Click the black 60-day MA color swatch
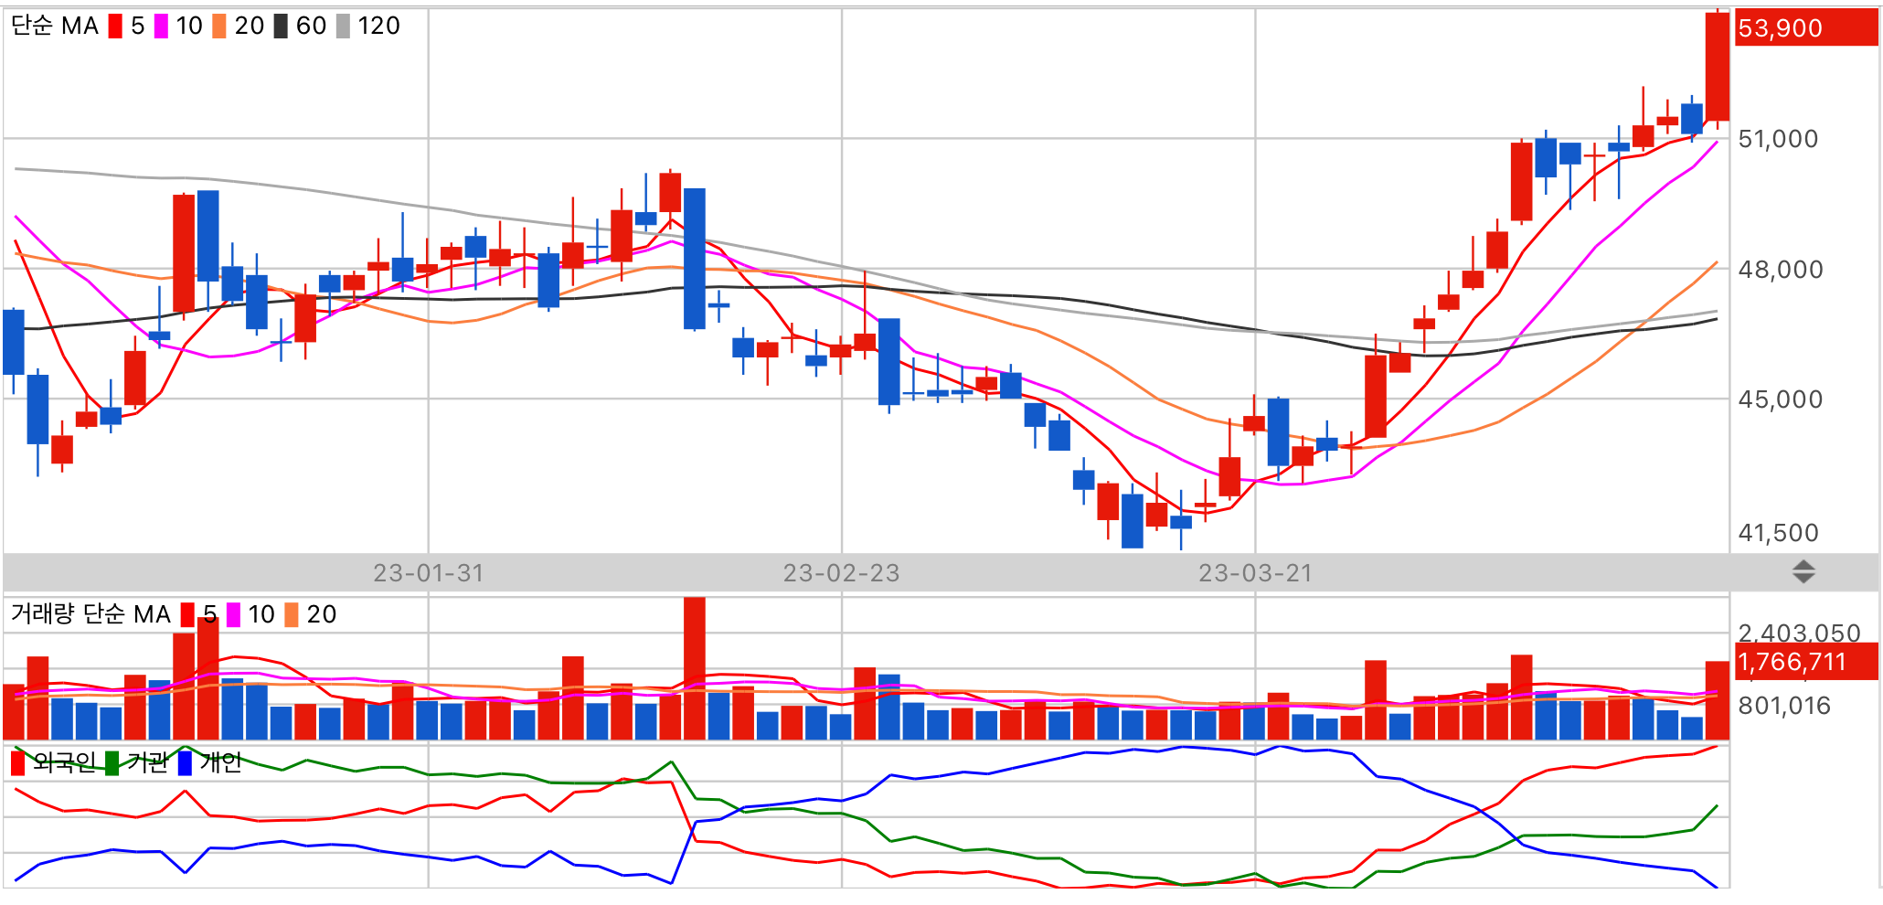1883x905 pixels. (x=281, y=26)
